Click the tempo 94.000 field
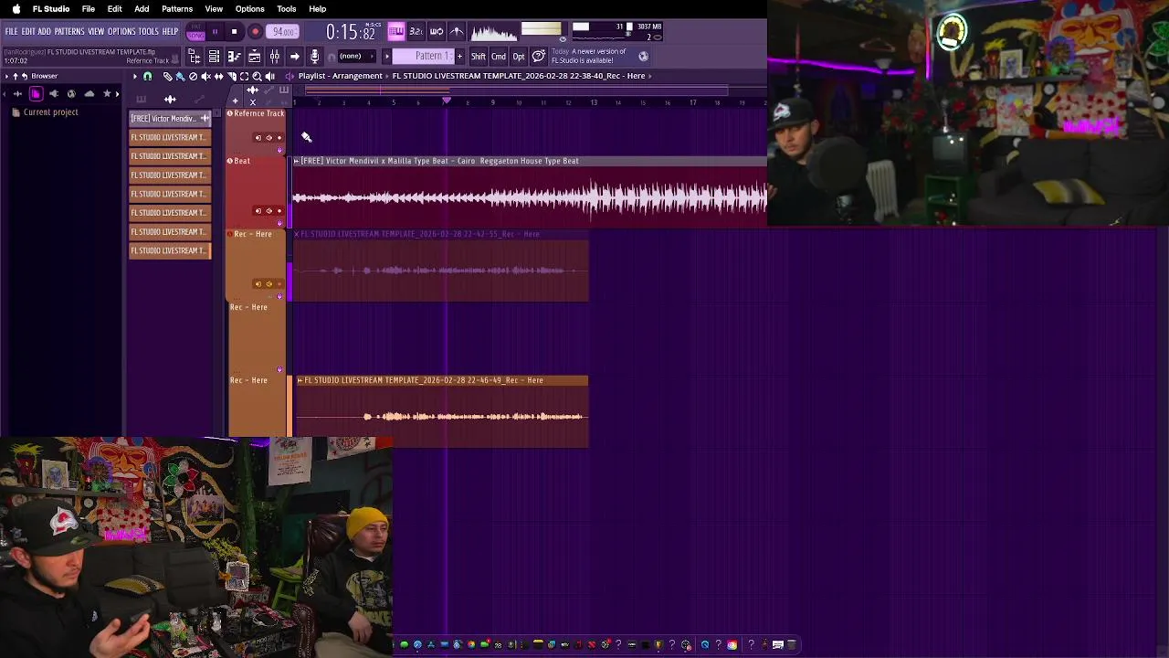Image resolution: width=1169 pixels, height=658 pixels. (x=282, y=31)
